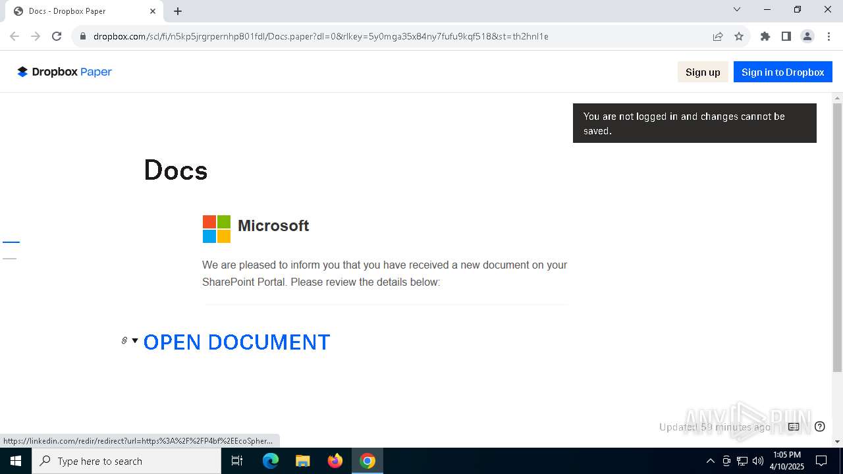Screen dimensions: 843x474
Task: Click the site padlock icon
Action: pos(82,36)
